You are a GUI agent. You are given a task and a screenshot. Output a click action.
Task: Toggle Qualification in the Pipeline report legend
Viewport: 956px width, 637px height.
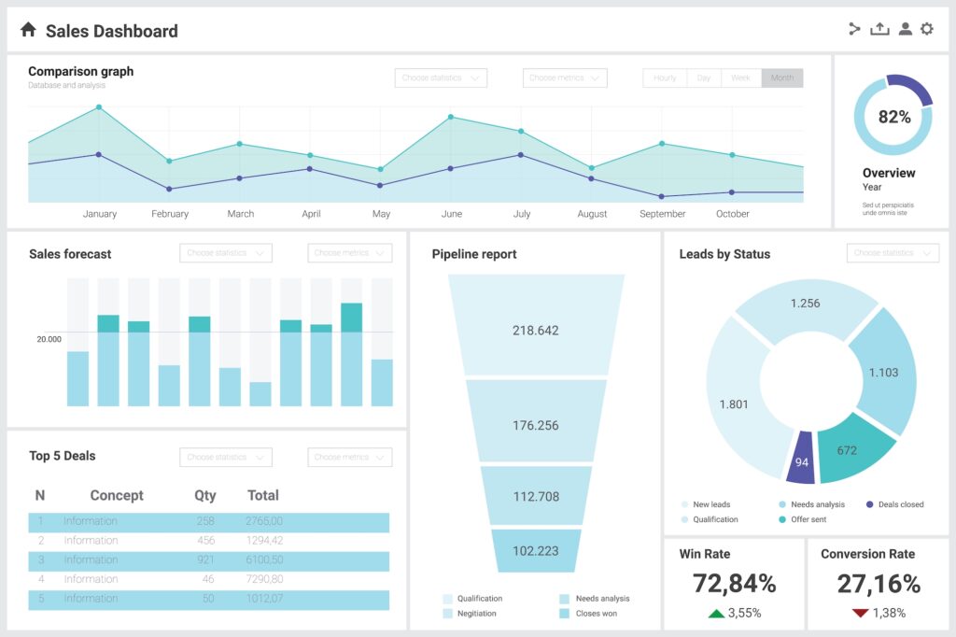coord(445,599)
